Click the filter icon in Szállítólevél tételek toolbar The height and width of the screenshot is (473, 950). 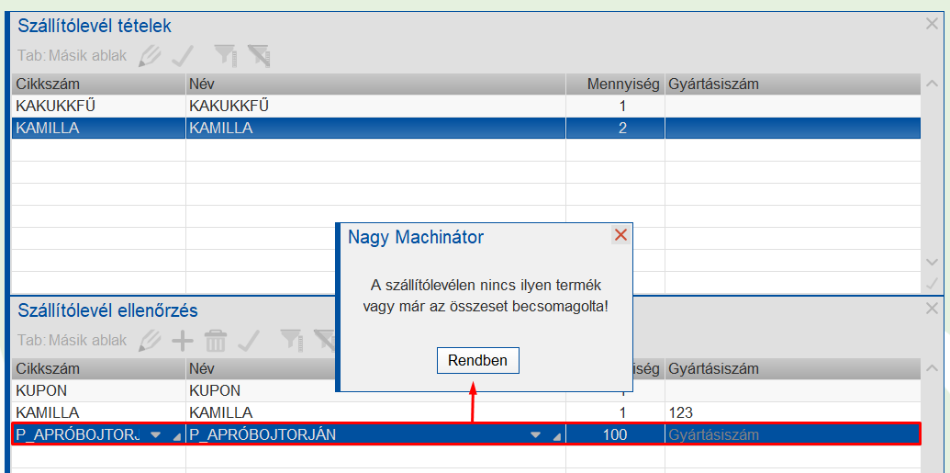[226, 56]
